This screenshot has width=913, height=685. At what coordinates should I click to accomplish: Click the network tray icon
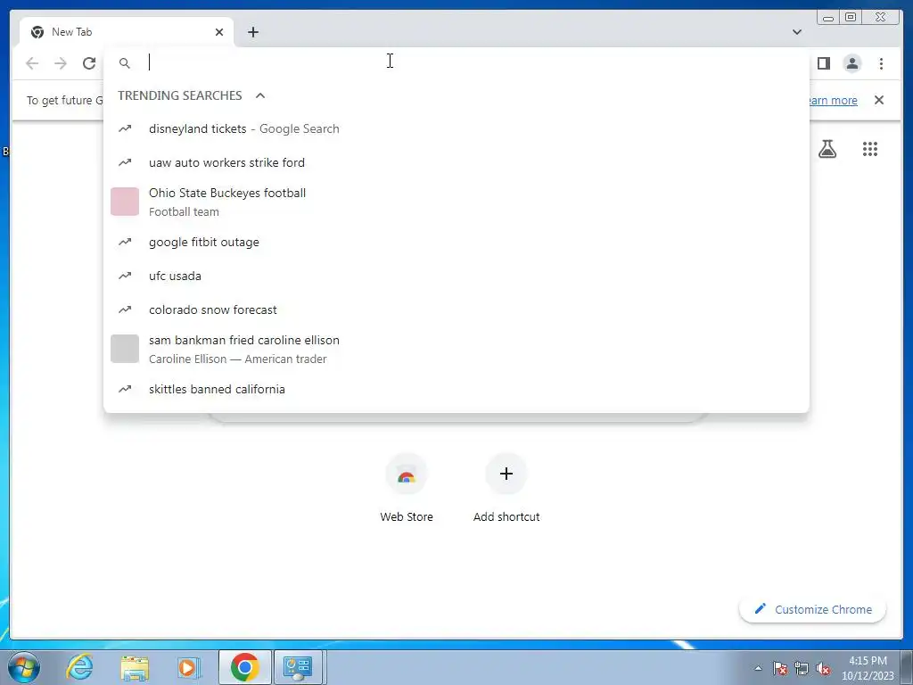802,668
